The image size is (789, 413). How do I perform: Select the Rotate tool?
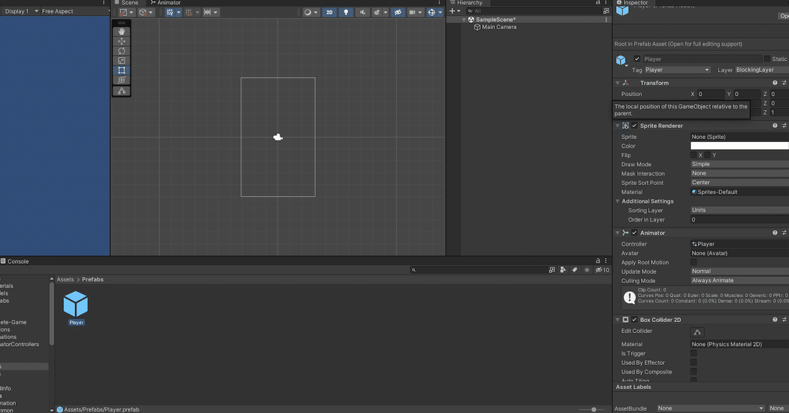(x=122, y=51)
